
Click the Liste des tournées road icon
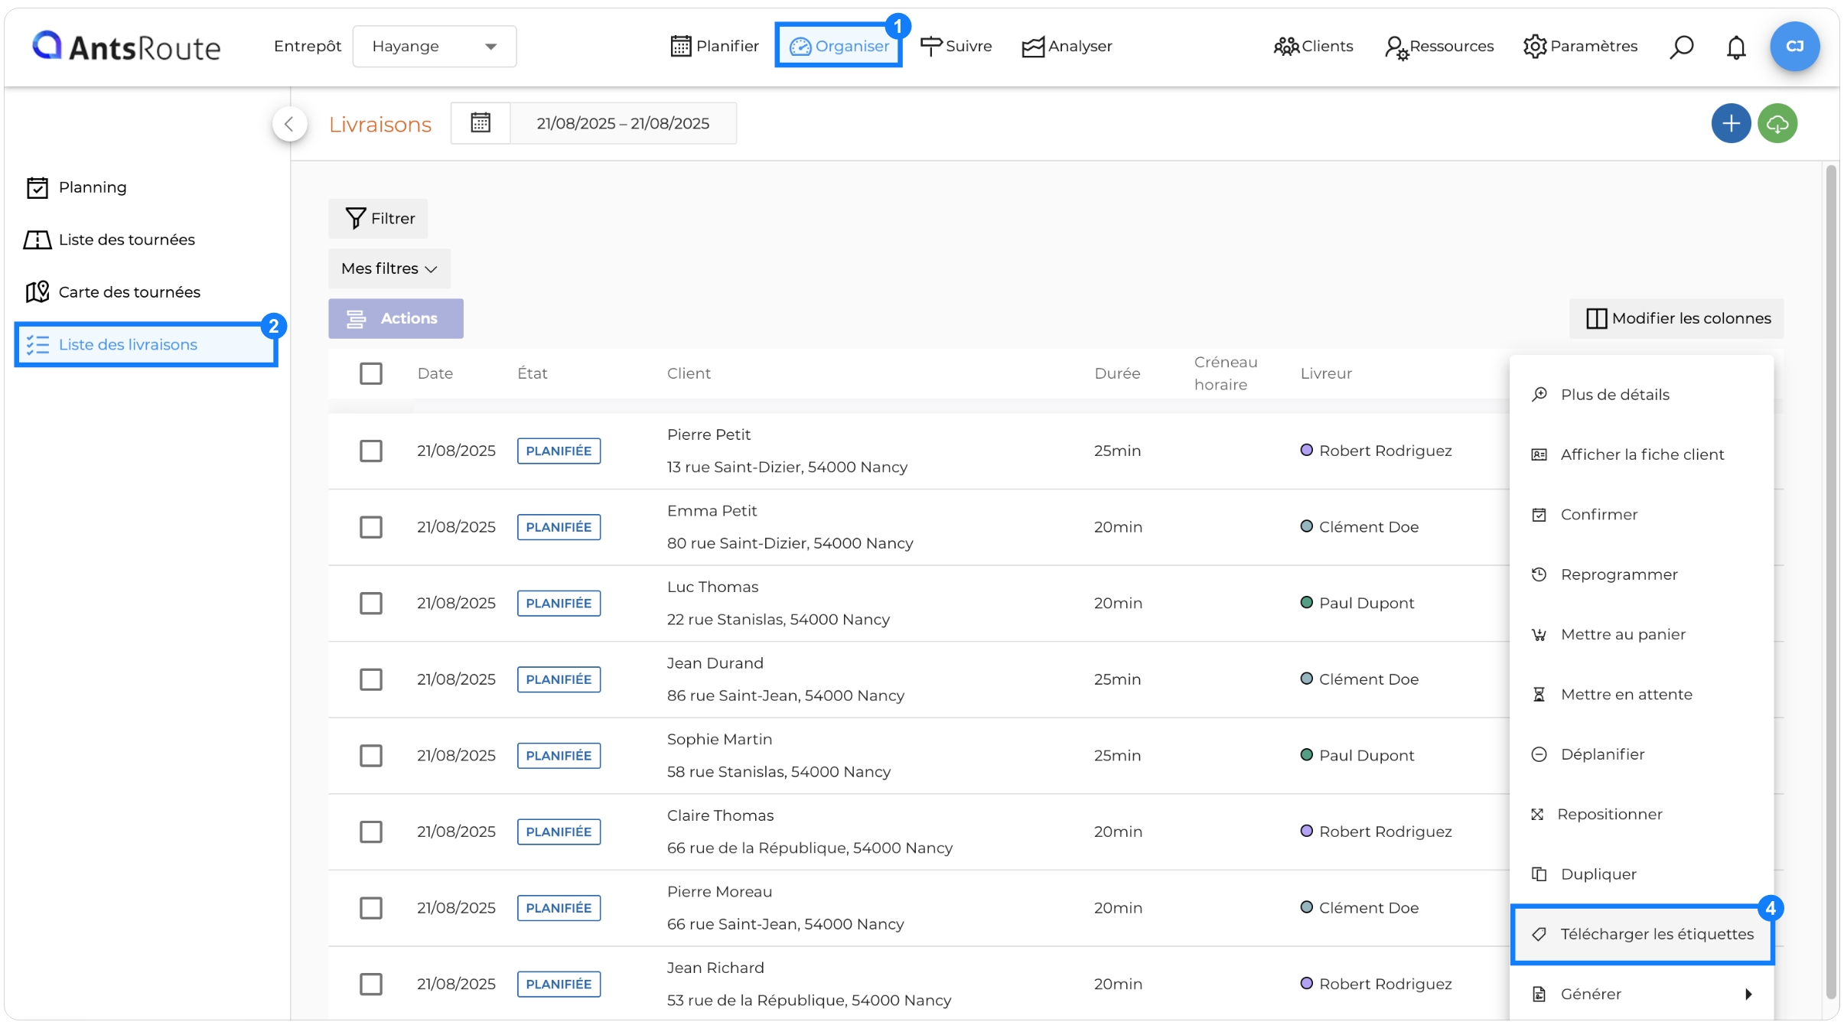click(37, 239)
